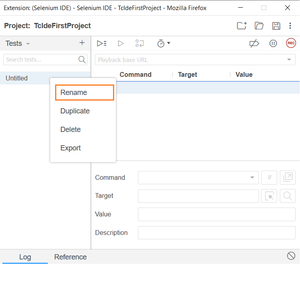The width and height of the screenshot is (300, 284).
Task: Choose Duplicate from the context menu
Action: coord(75,111)
